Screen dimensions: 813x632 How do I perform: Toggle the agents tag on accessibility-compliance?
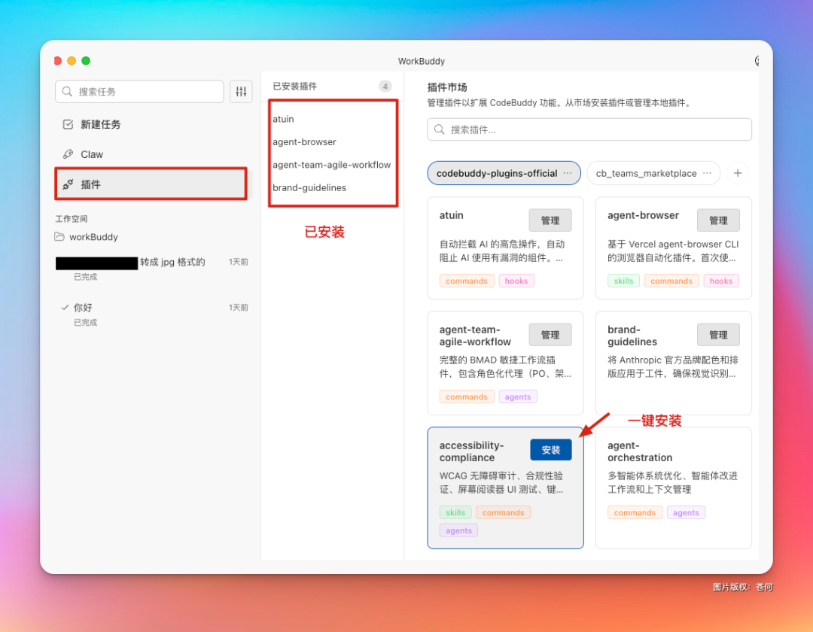(x=458, y=530)
